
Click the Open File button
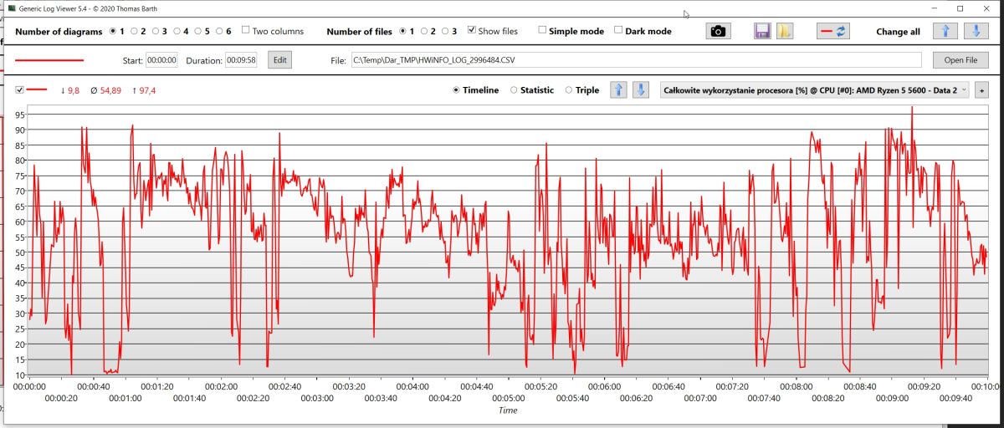[960, 60]
